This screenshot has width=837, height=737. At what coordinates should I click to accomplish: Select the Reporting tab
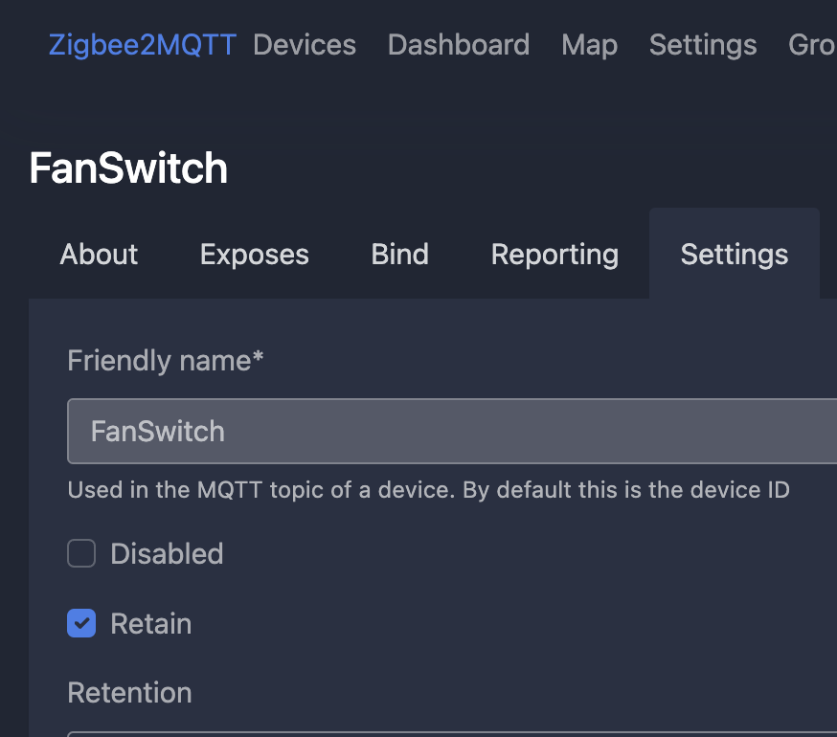pyautogui.click(x=554, y=255)
